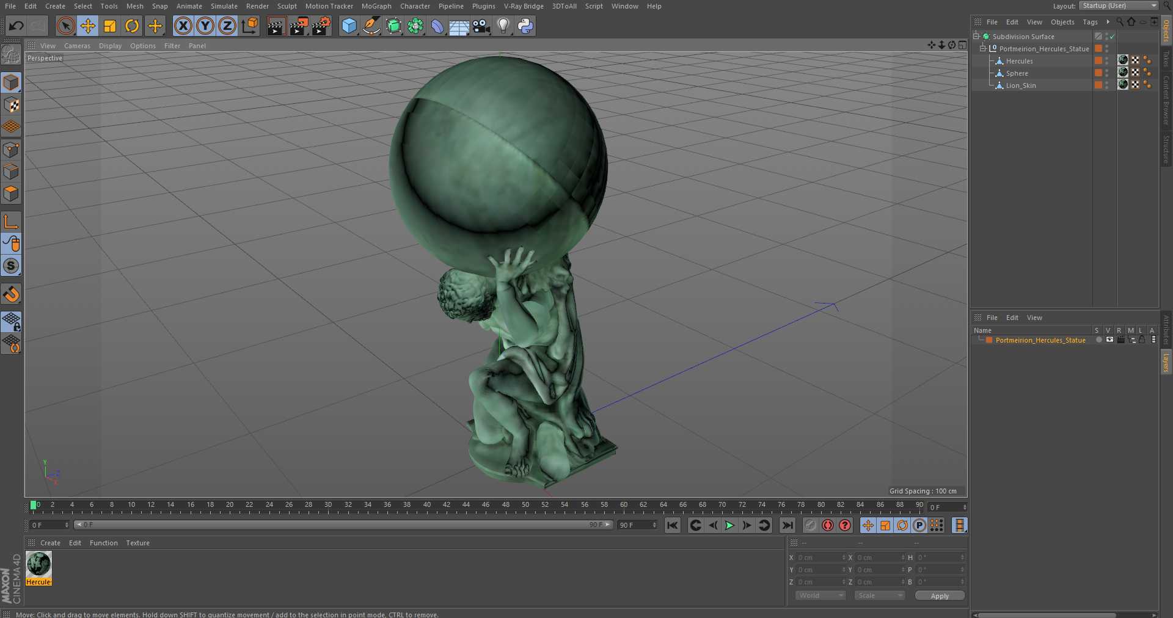Screen dimensions: 1173x618
Task: Go to start of animation
Action: [x=672, y=525]
